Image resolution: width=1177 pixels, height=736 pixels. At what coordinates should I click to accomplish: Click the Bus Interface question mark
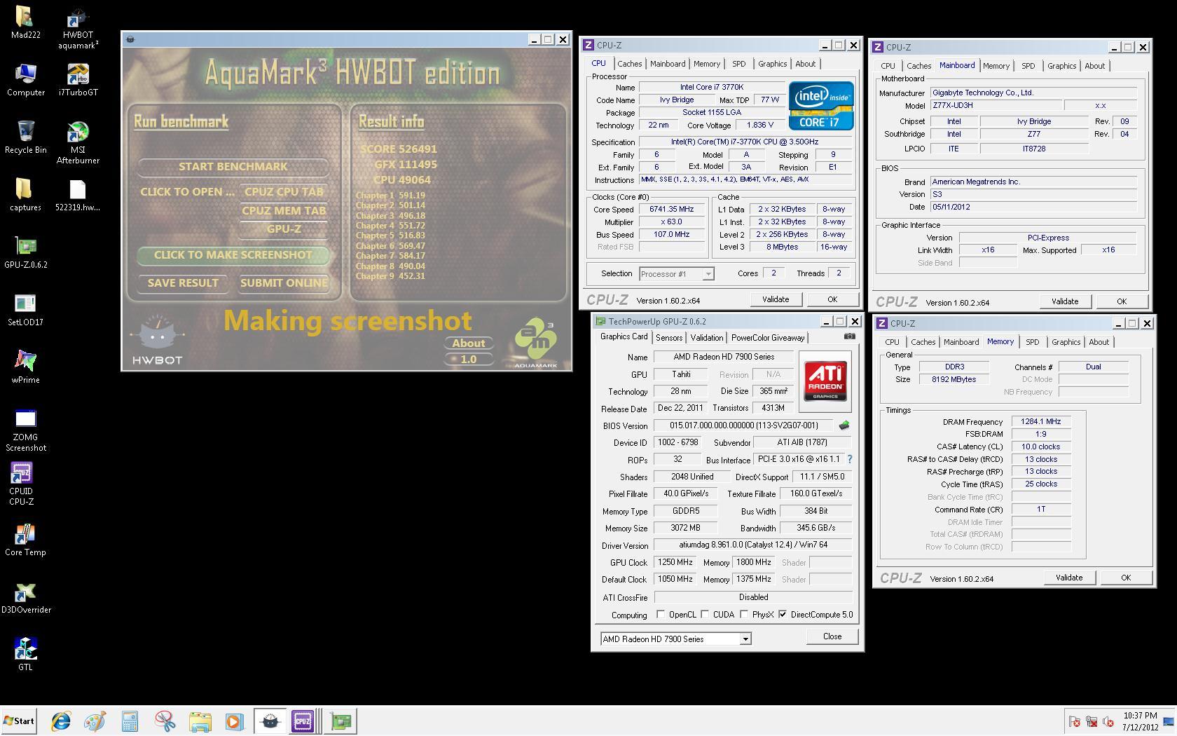(x=850, y=459)
